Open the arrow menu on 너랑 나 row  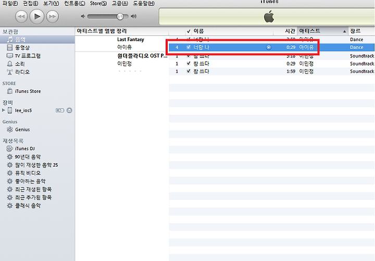(269, 47)
